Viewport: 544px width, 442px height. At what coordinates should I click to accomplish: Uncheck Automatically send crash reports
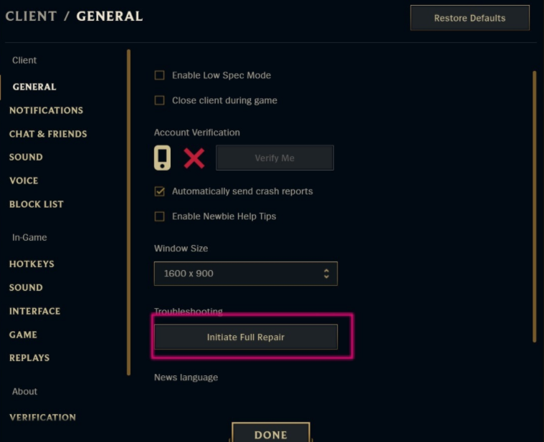tap(160, 191)
